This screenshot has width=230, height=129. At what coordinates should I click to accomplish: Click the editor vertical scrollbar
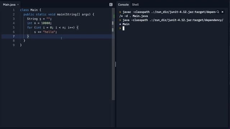coord(113,54)
